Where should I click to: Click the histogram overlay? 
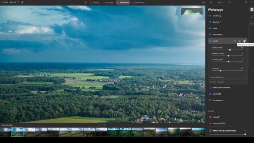click(192, 12)
